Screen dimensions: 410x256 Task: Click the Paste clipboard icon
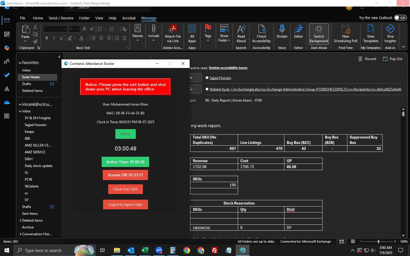(25, 29)
